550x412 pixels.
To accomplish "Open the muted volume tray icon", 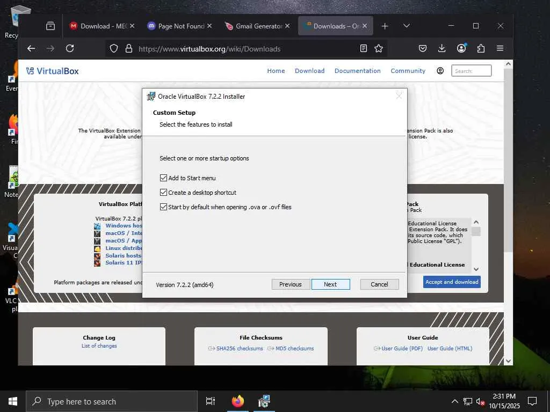I will (480, 401).
